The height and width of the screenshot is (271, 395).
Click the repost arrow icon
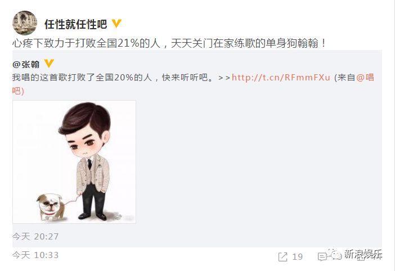pos(282,256)
